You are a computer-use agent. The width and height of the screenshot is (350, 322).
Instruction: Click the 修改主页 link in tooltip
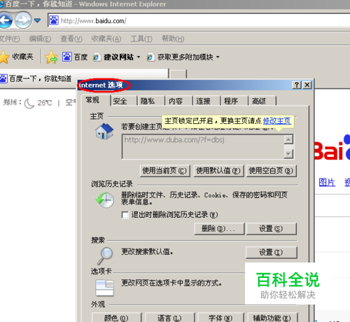coord(277,121)
